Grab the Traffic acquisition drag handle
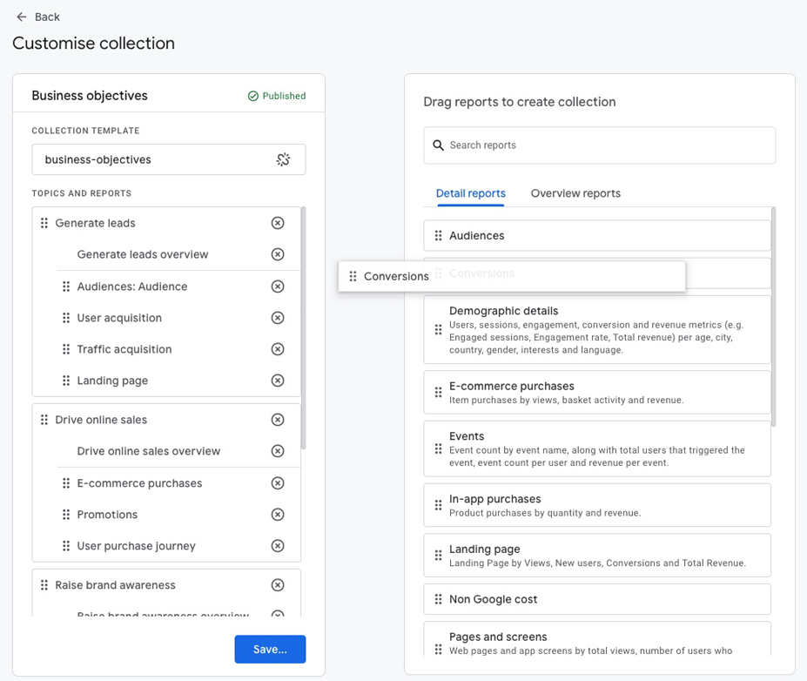 (66, 349)
